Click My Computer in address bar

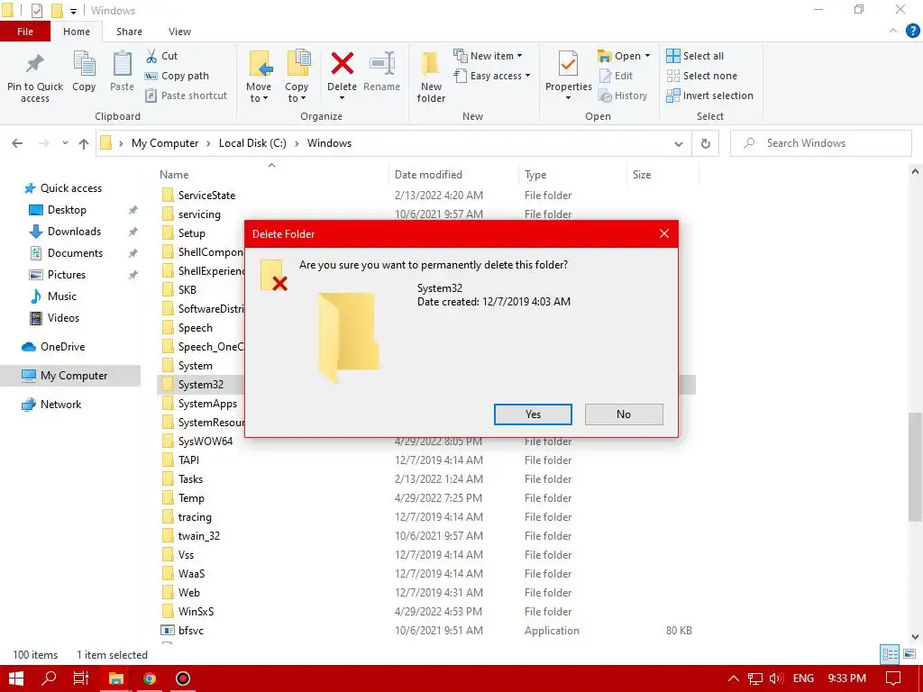point(165,143)
